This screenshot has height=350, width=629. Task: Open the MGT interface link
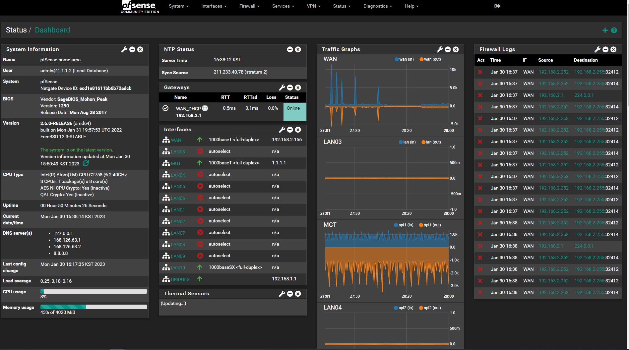[176, 163]
